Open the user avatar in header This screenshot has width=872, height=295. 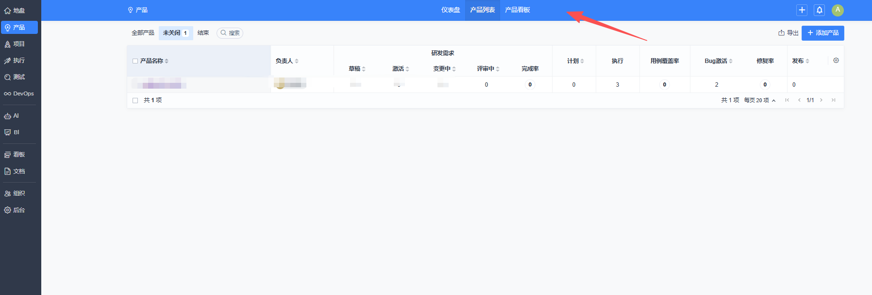pyautogui.click(x=838, y=10)
